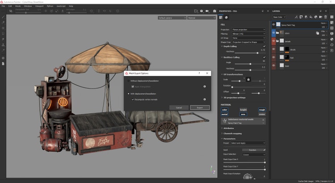Toggle visibility of the store folder layer
The image size is (335, 183).
[x=274, y=33]
